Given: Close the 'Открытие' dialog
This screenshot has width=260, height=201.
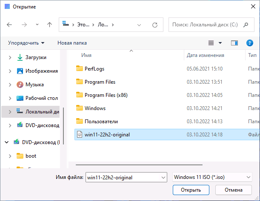Looking at the screenshot, I should 253,7.
